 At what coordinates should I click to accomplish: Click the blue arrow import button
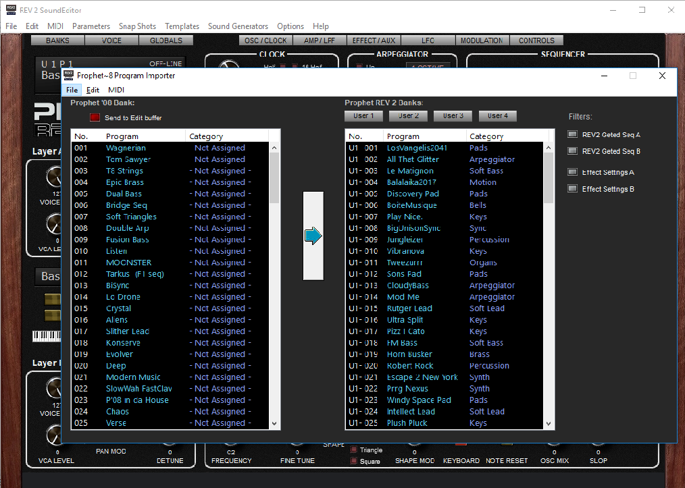click(x=313, y=236)
